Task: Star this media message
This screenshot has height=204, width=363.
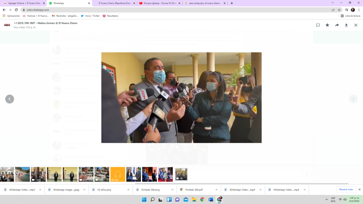Action: point(327,25)
